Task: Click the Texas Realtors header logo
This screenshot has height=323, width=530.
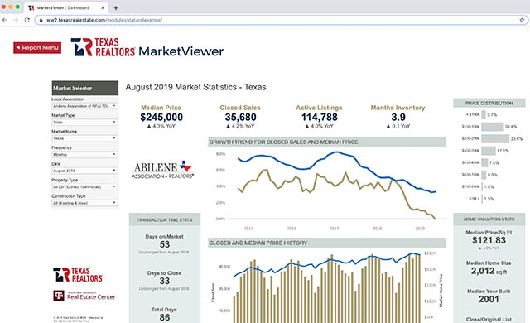Action: [x=103, y=47]
